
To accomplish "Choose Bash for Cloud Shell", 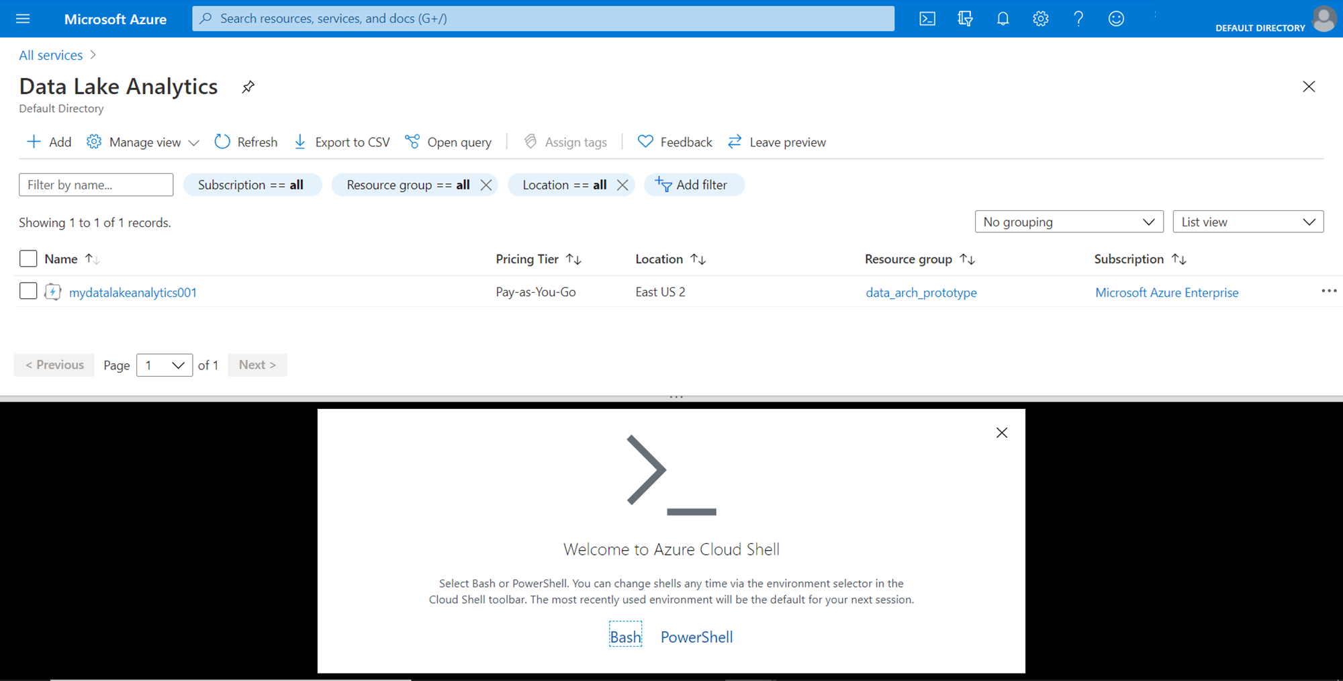I will point(626,637).
